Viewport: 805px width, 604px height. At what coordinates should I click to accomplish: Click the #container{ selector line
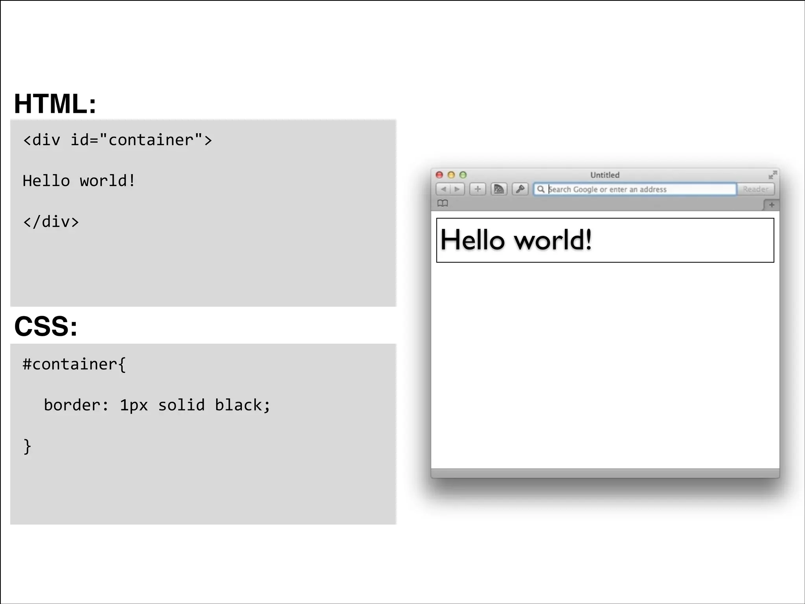(x=74, y=364)
